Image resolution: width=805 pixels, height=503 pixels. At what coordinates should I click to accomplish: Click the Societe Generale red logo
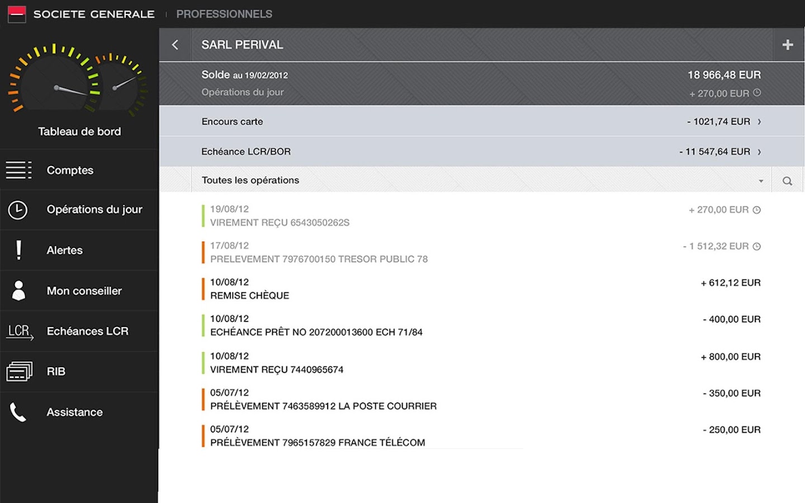tap(17, 14)
